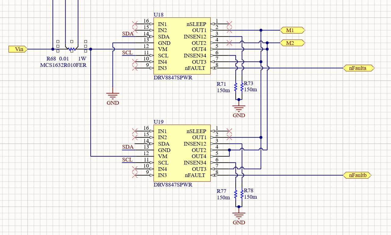Click the INSEN34 pin name inside U19
The height and width of the screenshot is (235, 391).
click(x=195, y=163)
